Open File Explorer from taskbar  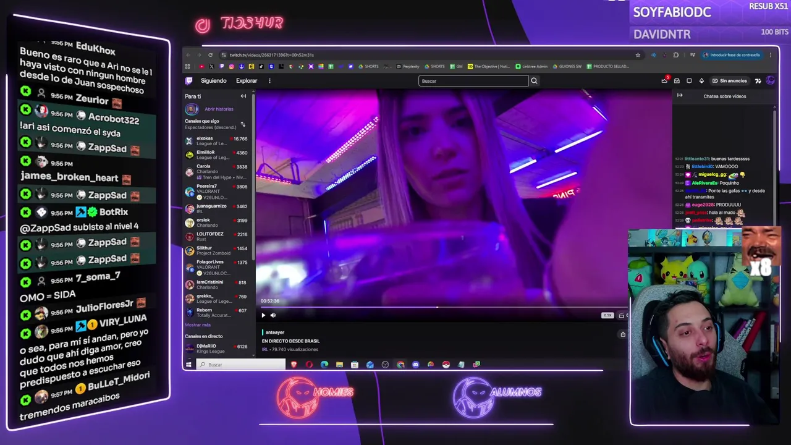pyautogui.click(x=339, y=365)
